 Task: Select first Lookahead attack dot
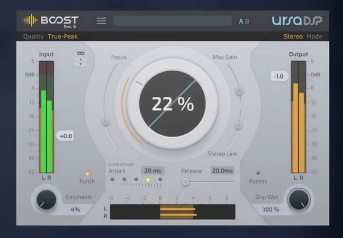coord(112,179)
